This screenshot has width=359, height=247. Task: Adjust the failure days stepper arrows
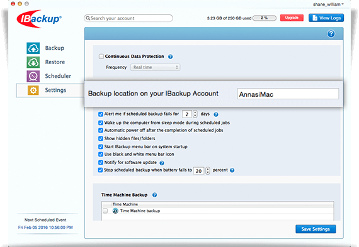click(195, 114)
